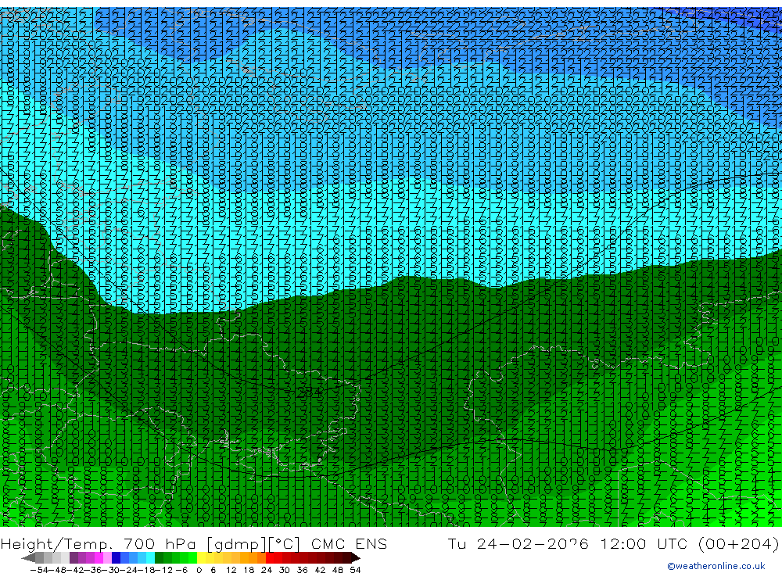Click the forecast offset '(00+204)'

coord(739,544)
